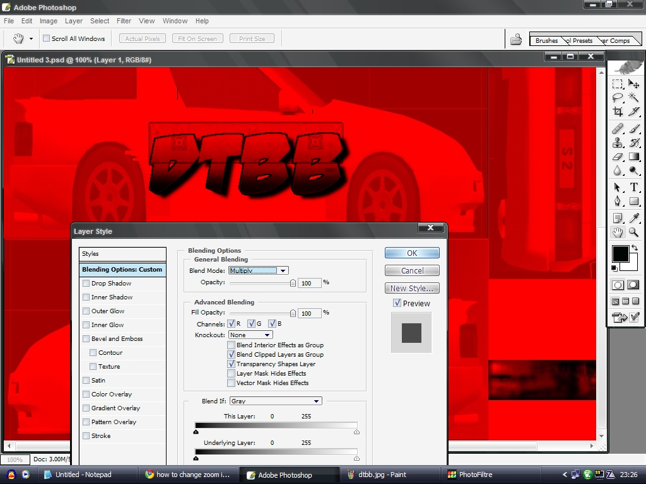Select the Lasso tool
646x484 pixels.
[617, 98]
